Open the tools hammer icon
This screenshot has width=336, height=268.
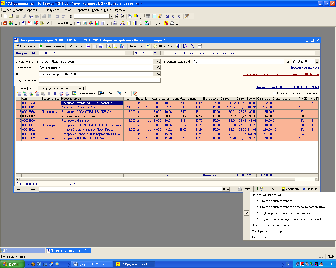point(187,16)
